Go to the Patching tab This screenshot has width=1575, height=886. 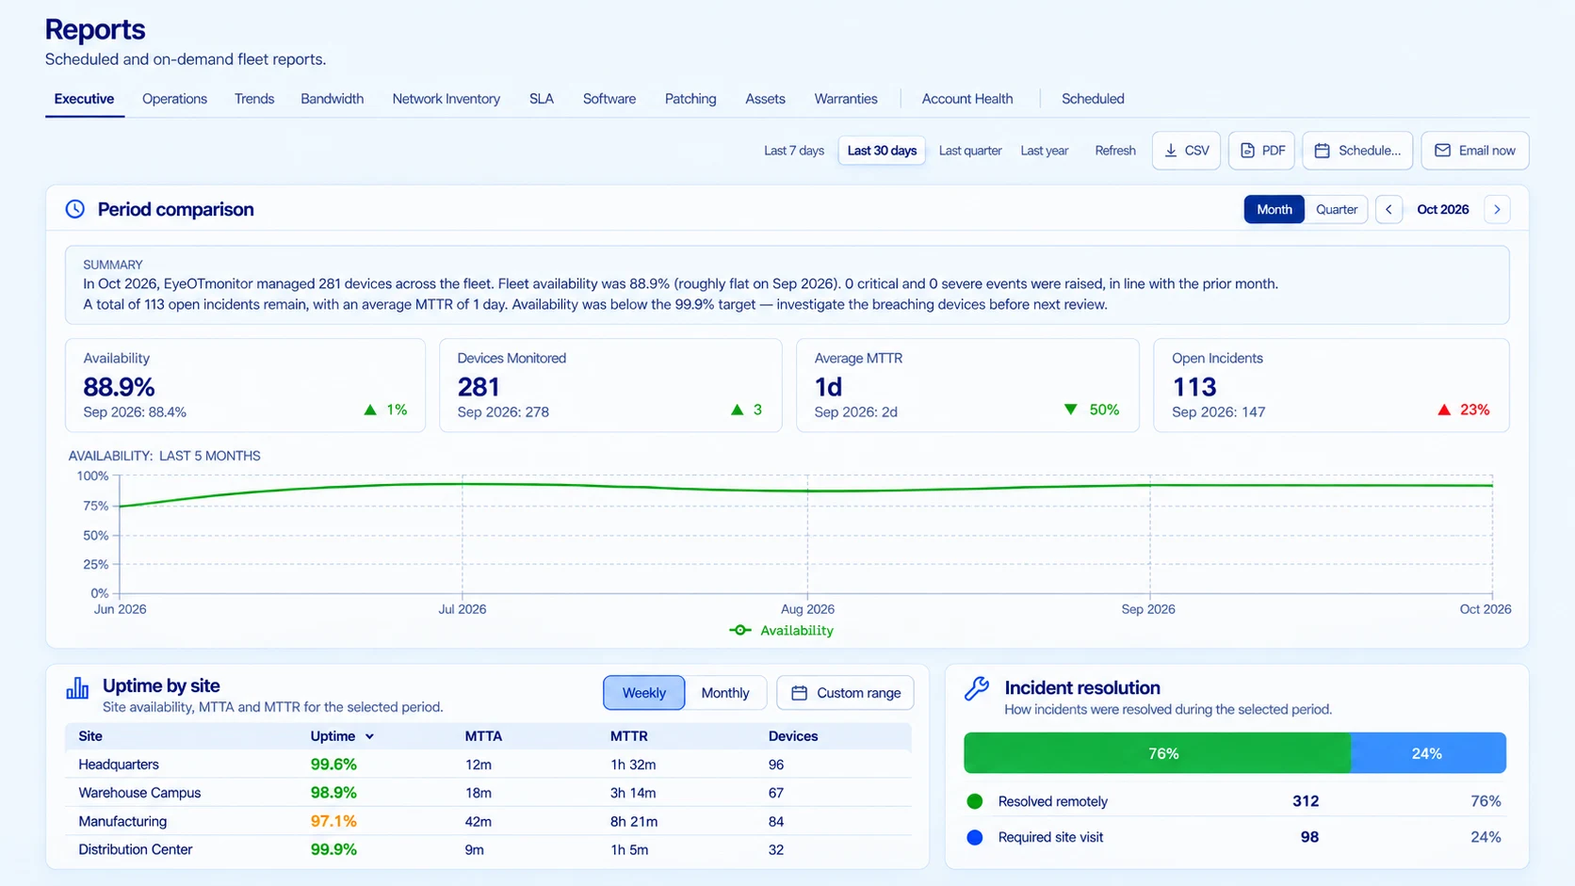[x=690, y=99]
